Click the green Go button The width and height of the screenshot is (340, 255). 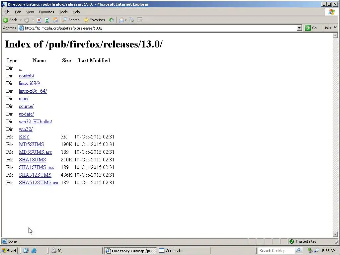(311, 28)
